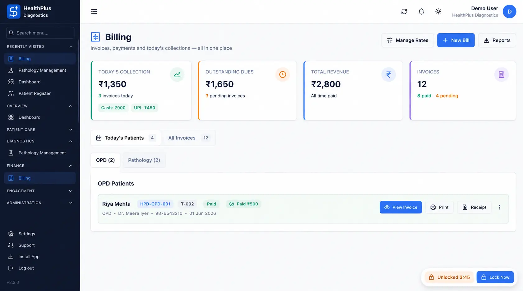Click the HPD-OPD-001 invoice tag
Screen dimensions: 523x291
point(155,204)
